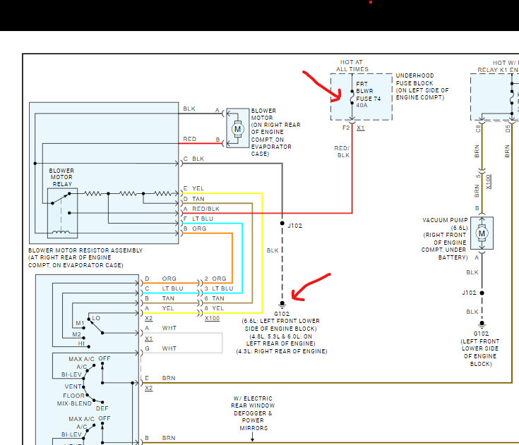Click the underlined X1 label beside F2
This screenshot has width=519, height=445.
[361, 129]
